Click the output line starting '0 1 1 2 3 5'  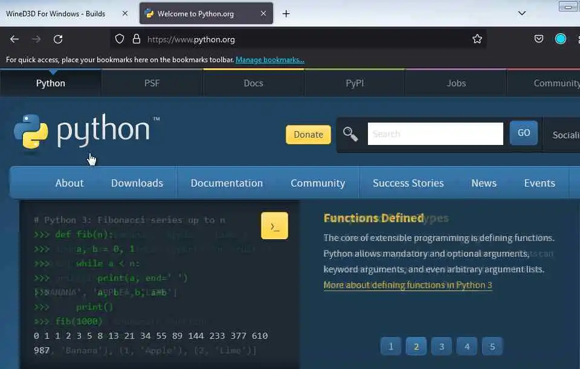point(150,336)
